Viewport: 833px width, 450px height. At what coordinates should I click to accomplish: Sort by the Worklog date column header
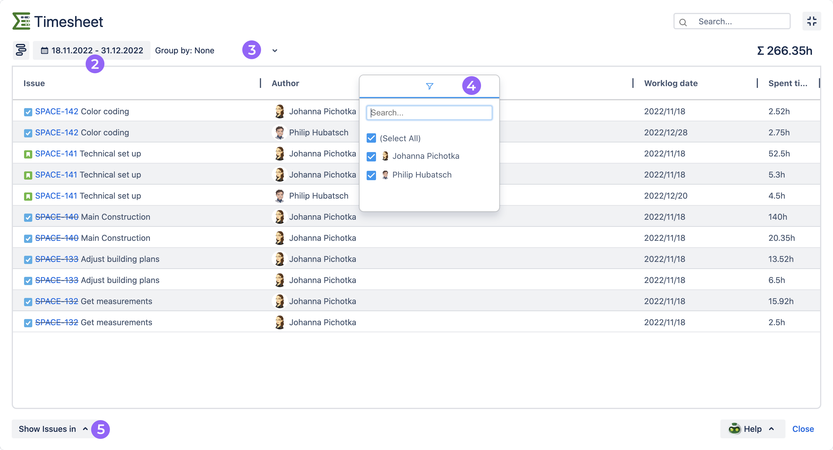(671, 83)
